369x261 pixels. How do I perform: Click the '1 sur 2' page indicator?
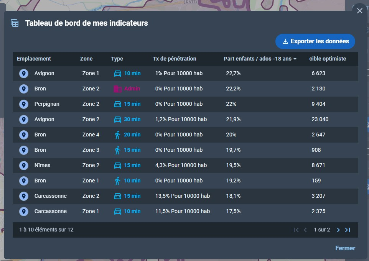click(322, 230)
